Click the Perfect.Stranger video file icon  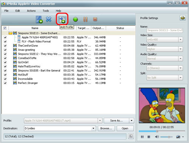tap(15, 83)
